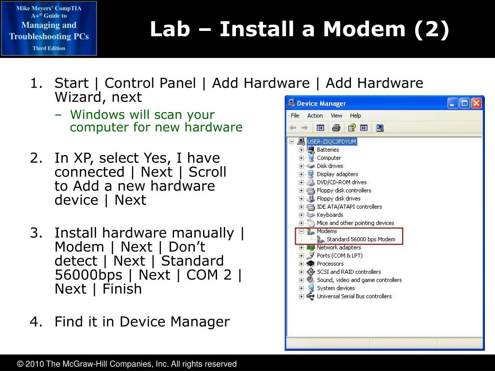The height and width of the screenshot is (371, 495).
Task: Minimize the Device Manager window
Action: point(452,103)
